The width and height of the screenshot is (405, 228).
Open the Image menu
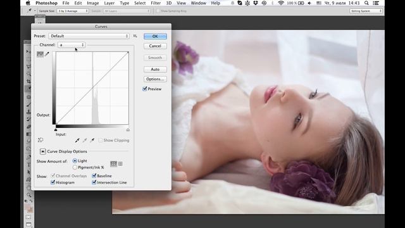tap(93, 3)
